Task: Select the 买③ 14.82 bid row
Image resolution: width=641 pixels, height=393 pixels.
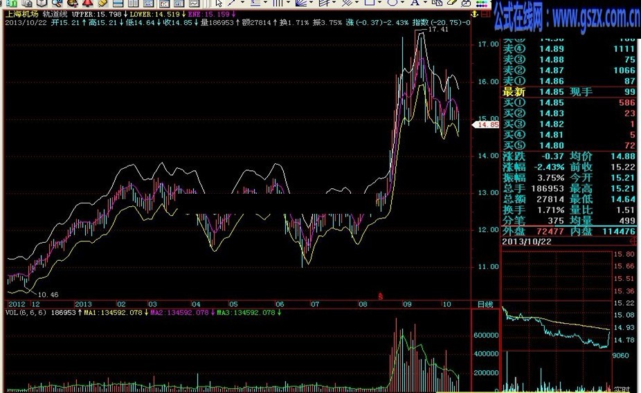Action: coord(568,124)
